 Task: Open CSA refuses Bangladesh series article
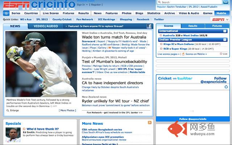tap(102, 130)
